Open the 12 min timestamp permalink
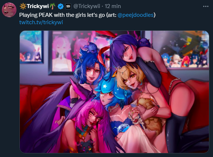 coord(113,6)
